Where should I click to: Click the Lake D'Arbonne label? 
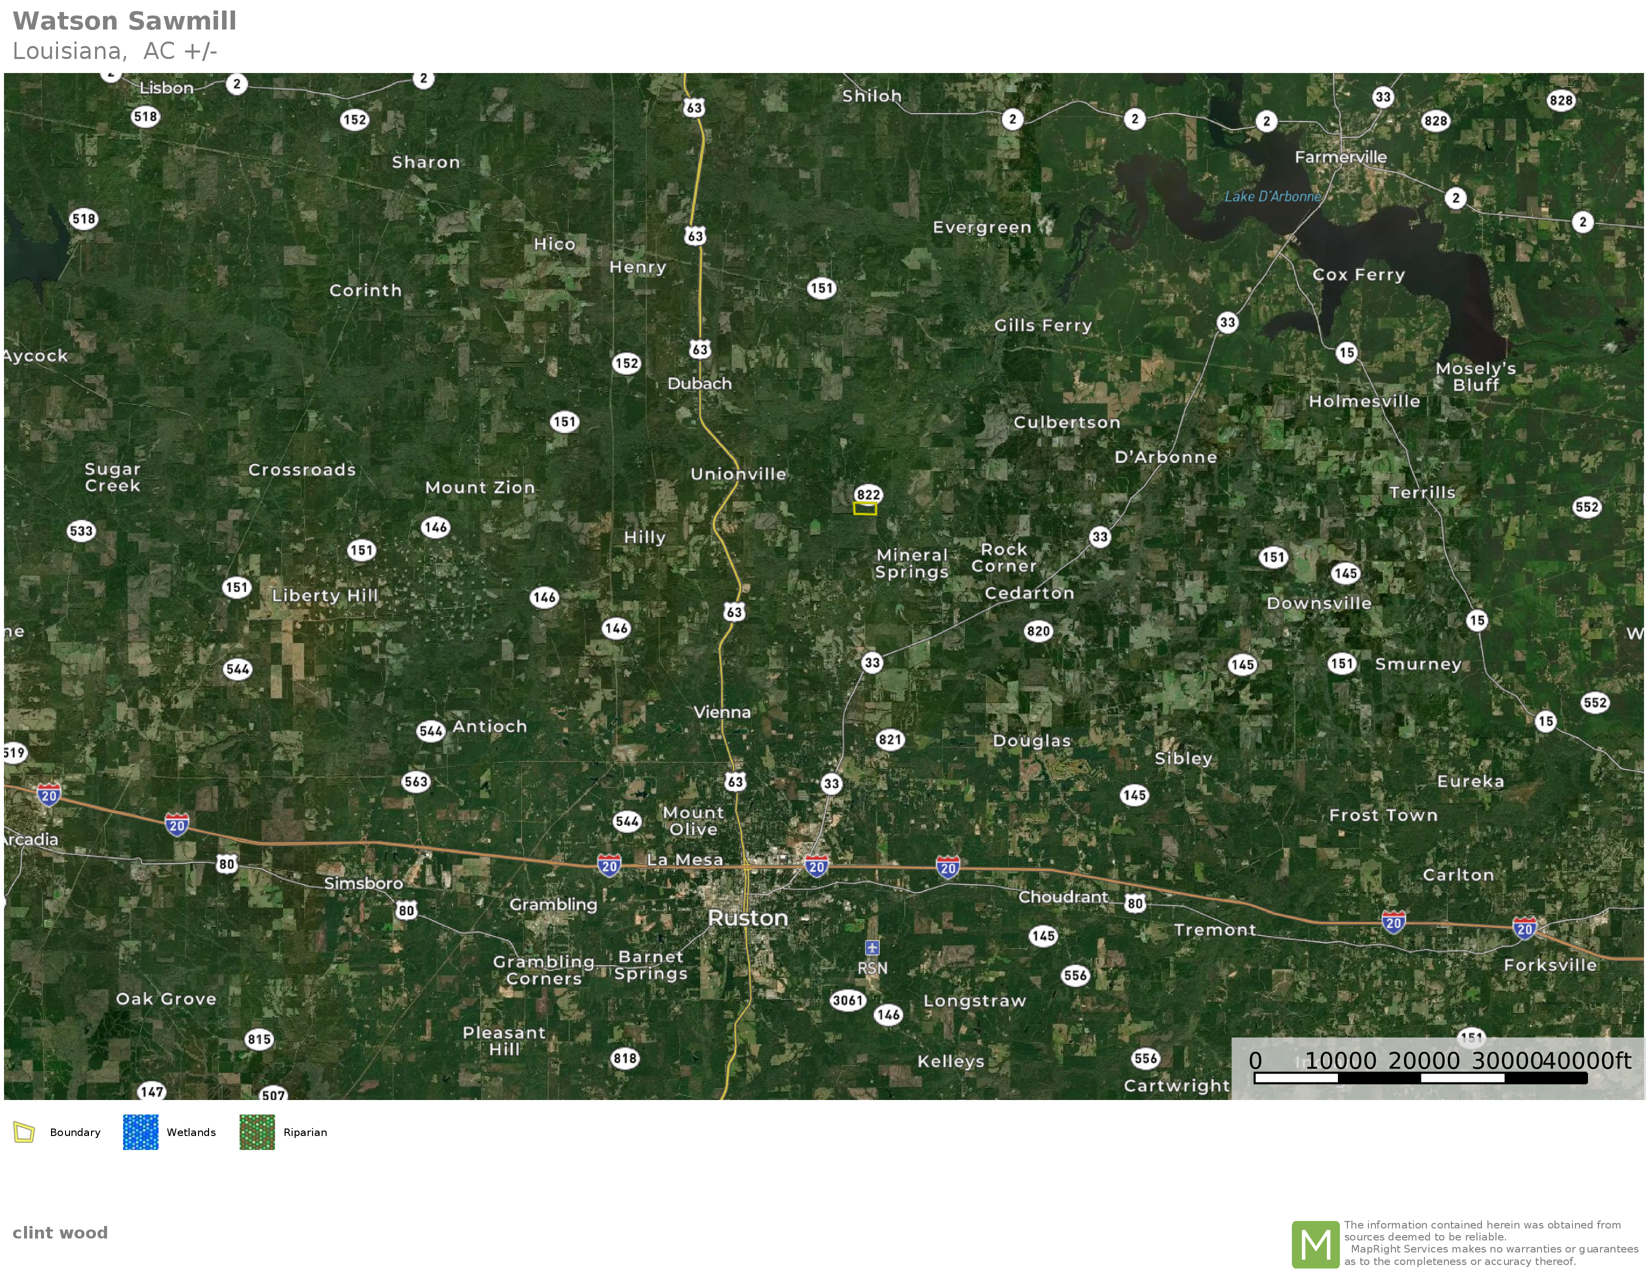pos(1272,197)
